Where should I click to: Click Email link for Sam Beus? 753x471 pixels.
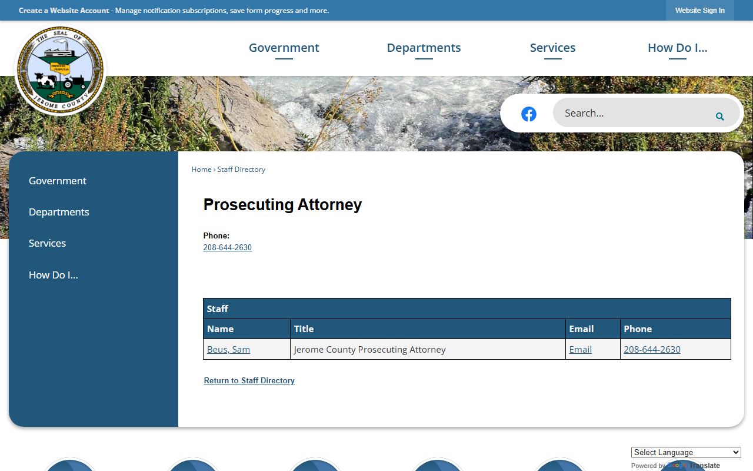click(x=580, y=350)
